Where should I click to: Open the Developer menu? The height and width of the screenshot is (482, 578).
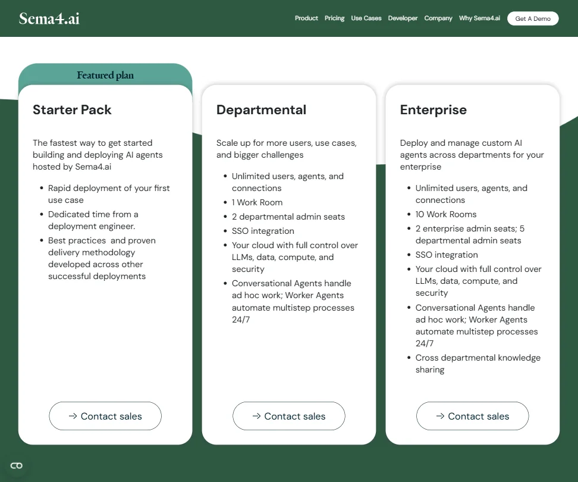[403, 18]
